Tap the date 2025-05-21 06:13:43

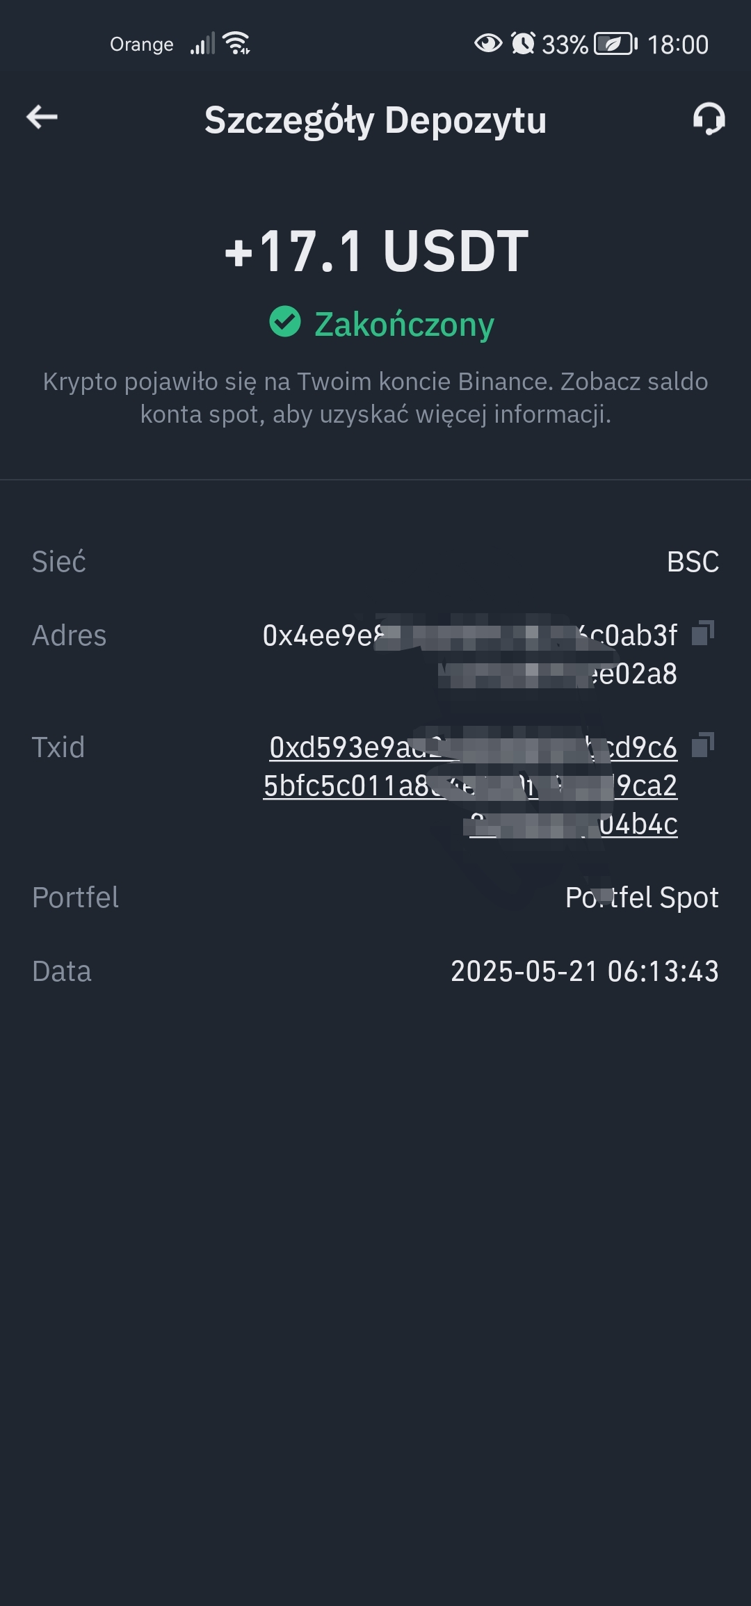click(585, 971)
